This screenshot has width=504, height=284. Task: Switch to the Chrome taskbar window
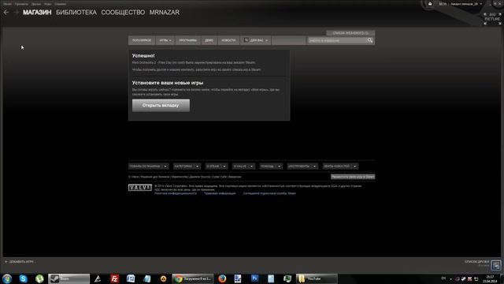click(193, 278)
